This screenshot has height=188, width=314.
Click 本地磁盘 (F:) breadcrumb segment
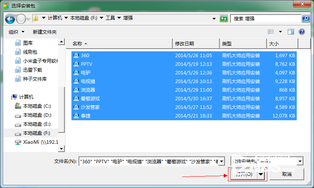click(84, 18)
